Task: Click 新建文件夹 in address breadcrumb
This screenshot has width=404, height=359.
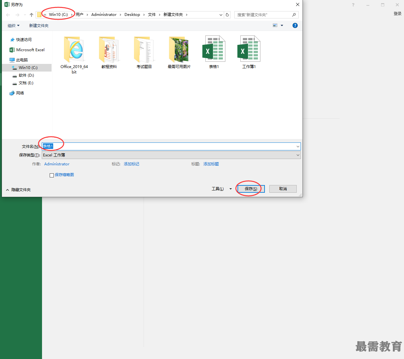Action: pos(173,15)
